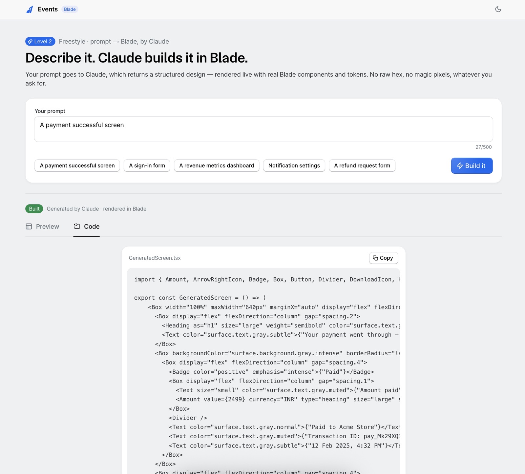Click the import statement code line
Screen dimensions: 525x474
[267, 279]
